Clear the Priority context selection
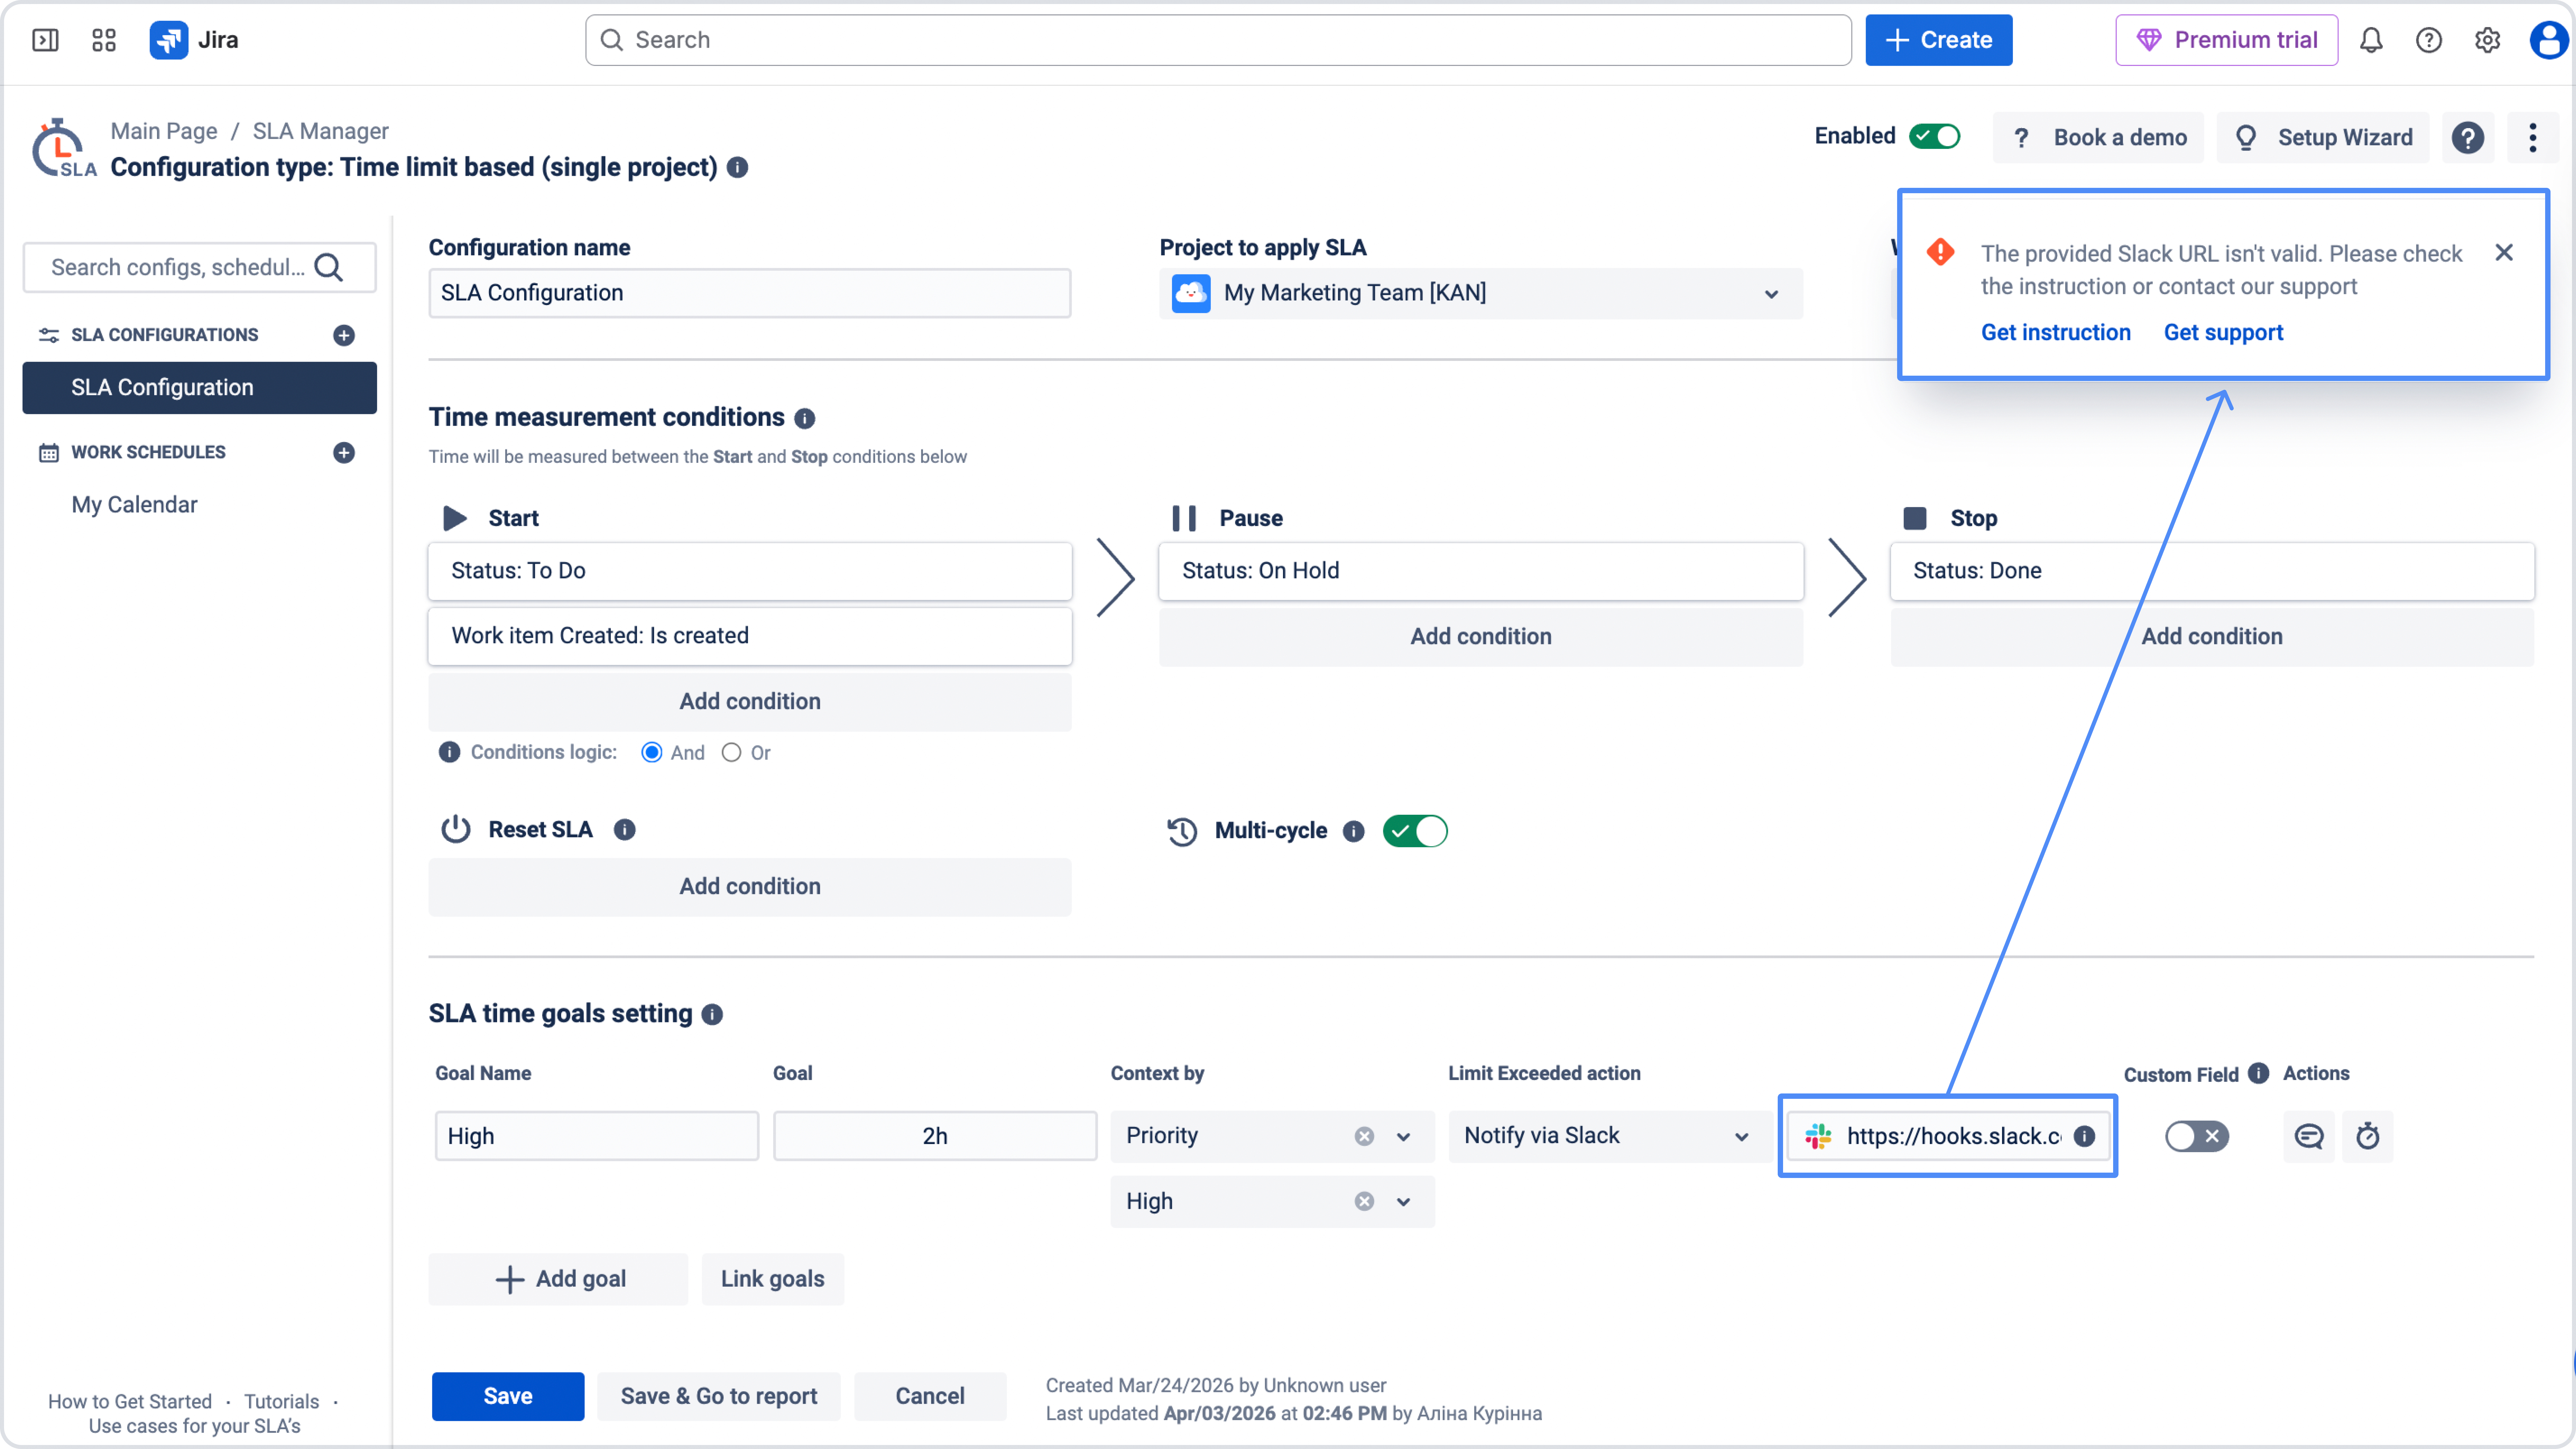2576x1449 pixels. click(x=1364, y=1136)
